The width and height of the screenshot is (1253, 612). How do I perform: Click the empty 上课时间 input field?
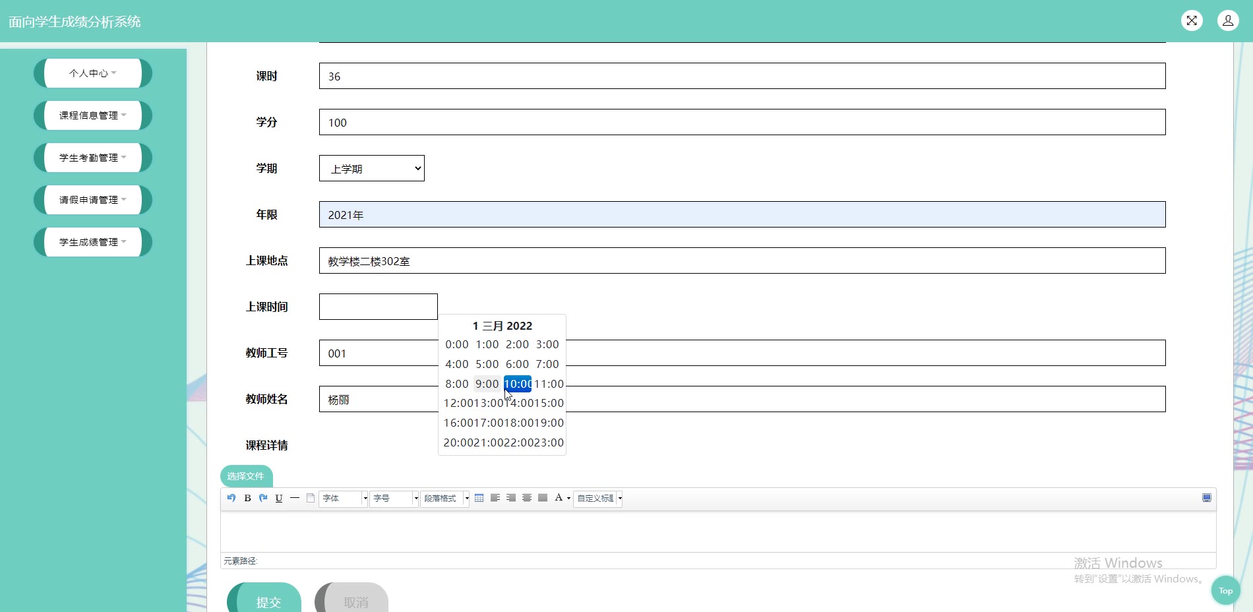(x=379, y=307)
